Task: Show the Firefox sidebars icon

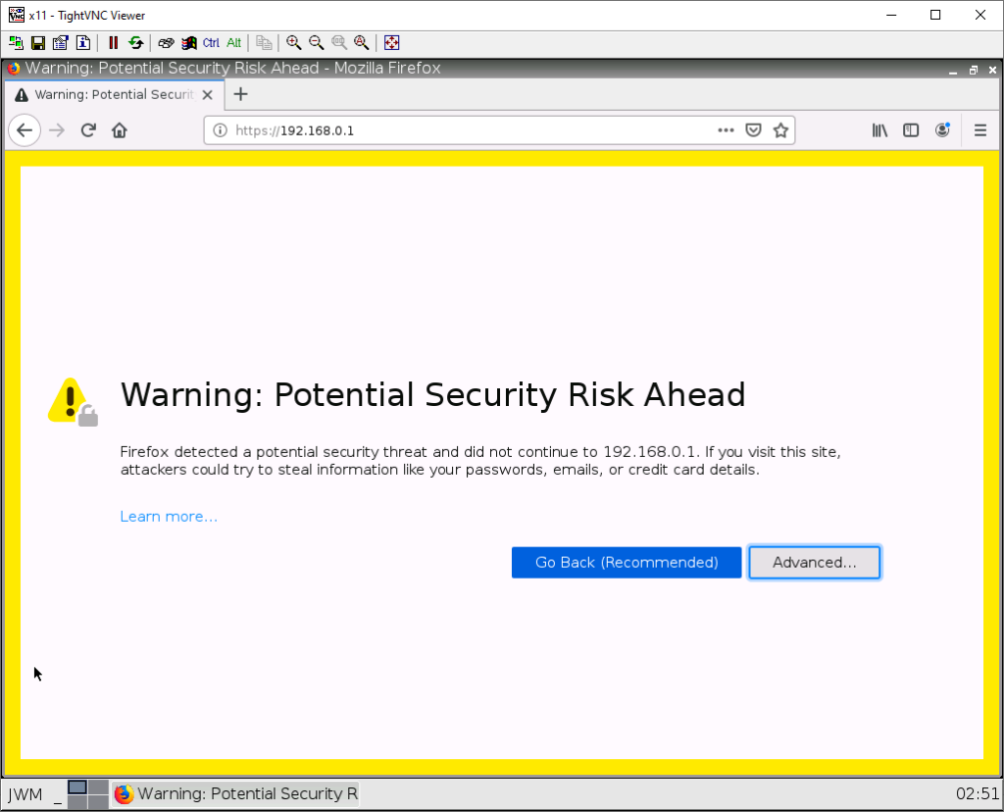Action: tap(911, 130)
